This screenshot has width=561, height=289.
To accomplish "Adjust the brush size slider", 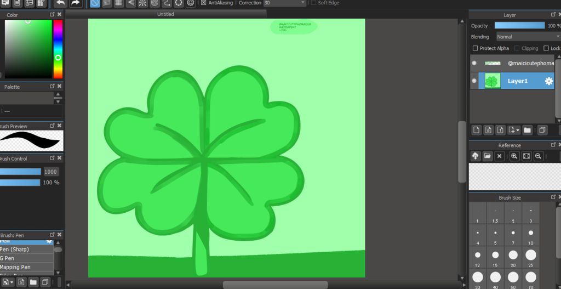I will [20, 172].
